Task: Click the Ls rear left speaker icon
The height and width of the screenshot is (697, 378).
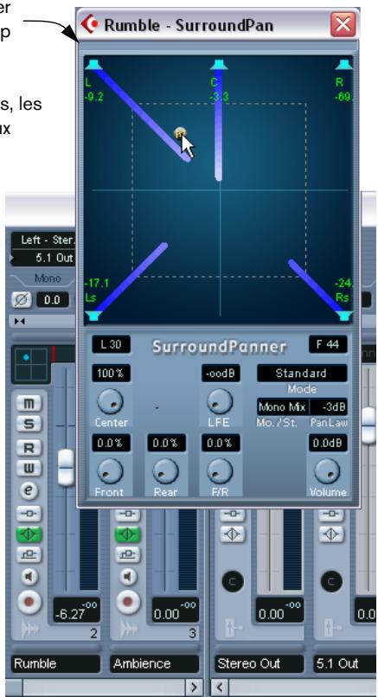Action: (93, 316)
